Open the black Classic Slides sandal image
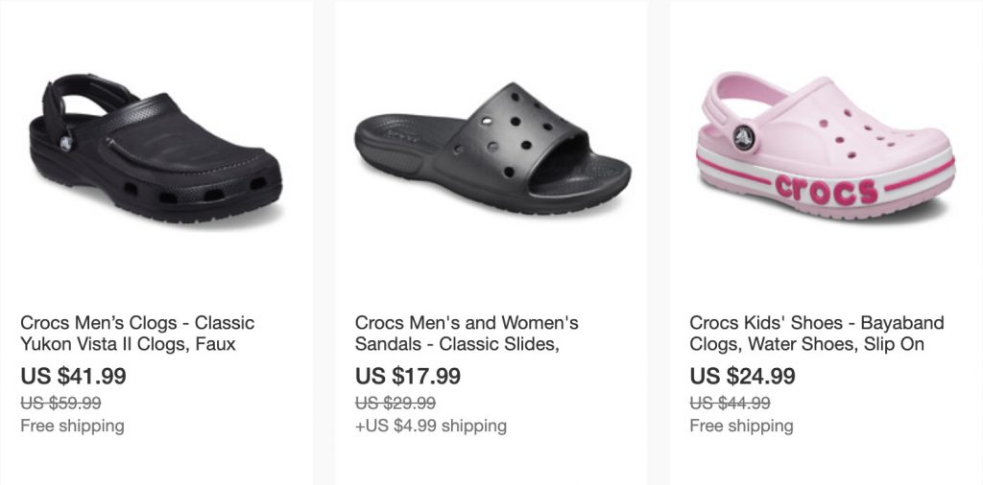The height and width of the screenshot is (485, 983). coord(490,150)
